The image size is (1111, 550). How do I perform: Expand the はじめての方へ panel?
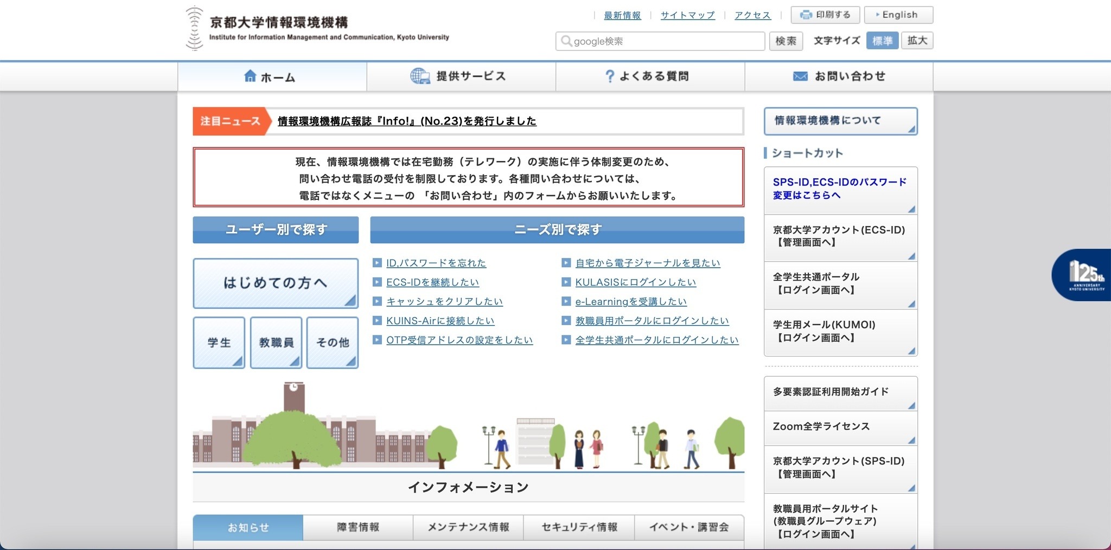click(276, 283)
